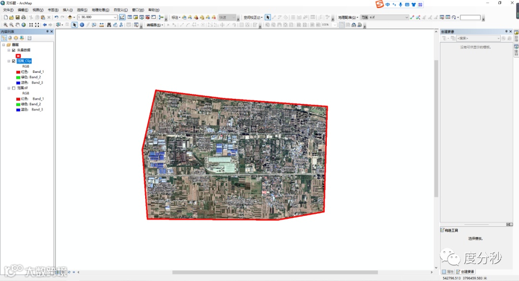Open the 空间校正 spatial adjustment dropdown
This screenshot has width=519, height=281.
(253, 17)
